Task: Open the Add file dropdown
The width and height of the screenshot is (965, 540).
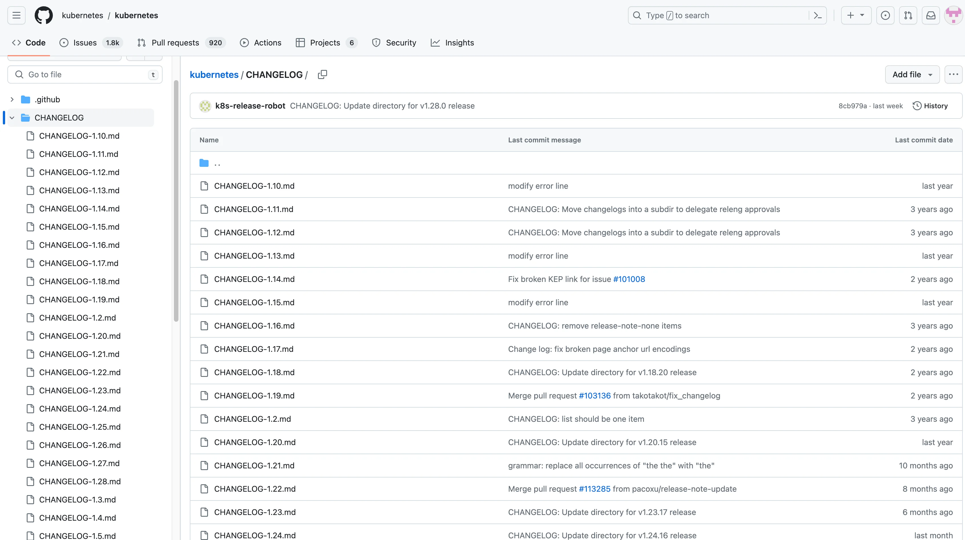Action: pos(912,74)
